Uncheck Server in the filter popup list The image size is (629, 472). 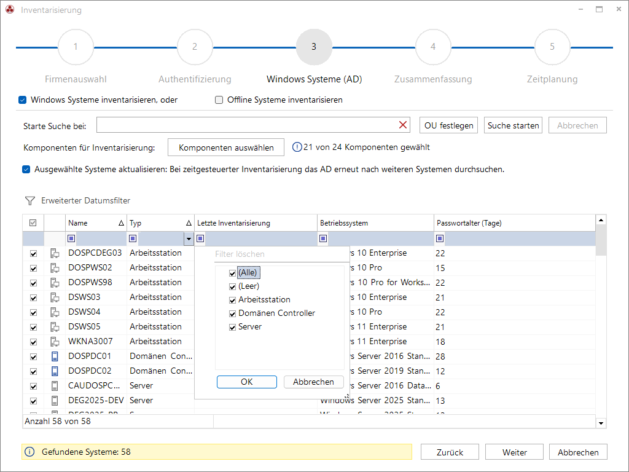(x=232, y=327)
